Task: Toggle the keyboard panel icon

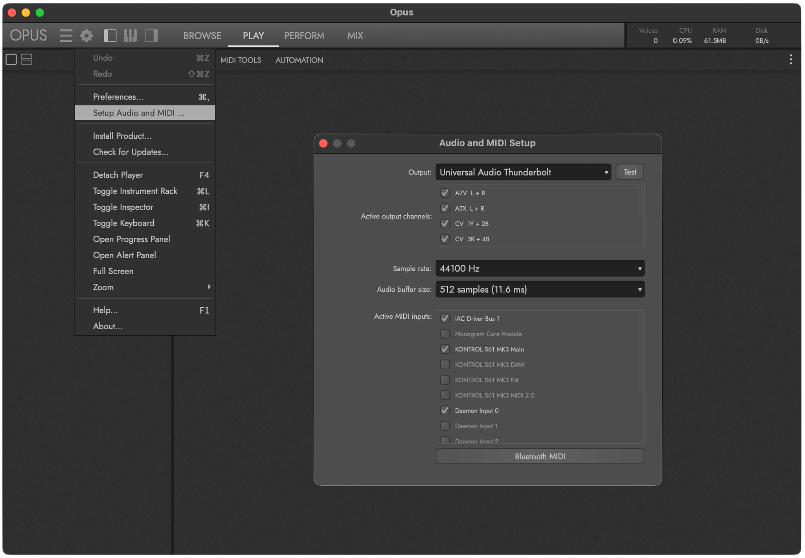Action: pyautogui.click(x=130, y=36)
